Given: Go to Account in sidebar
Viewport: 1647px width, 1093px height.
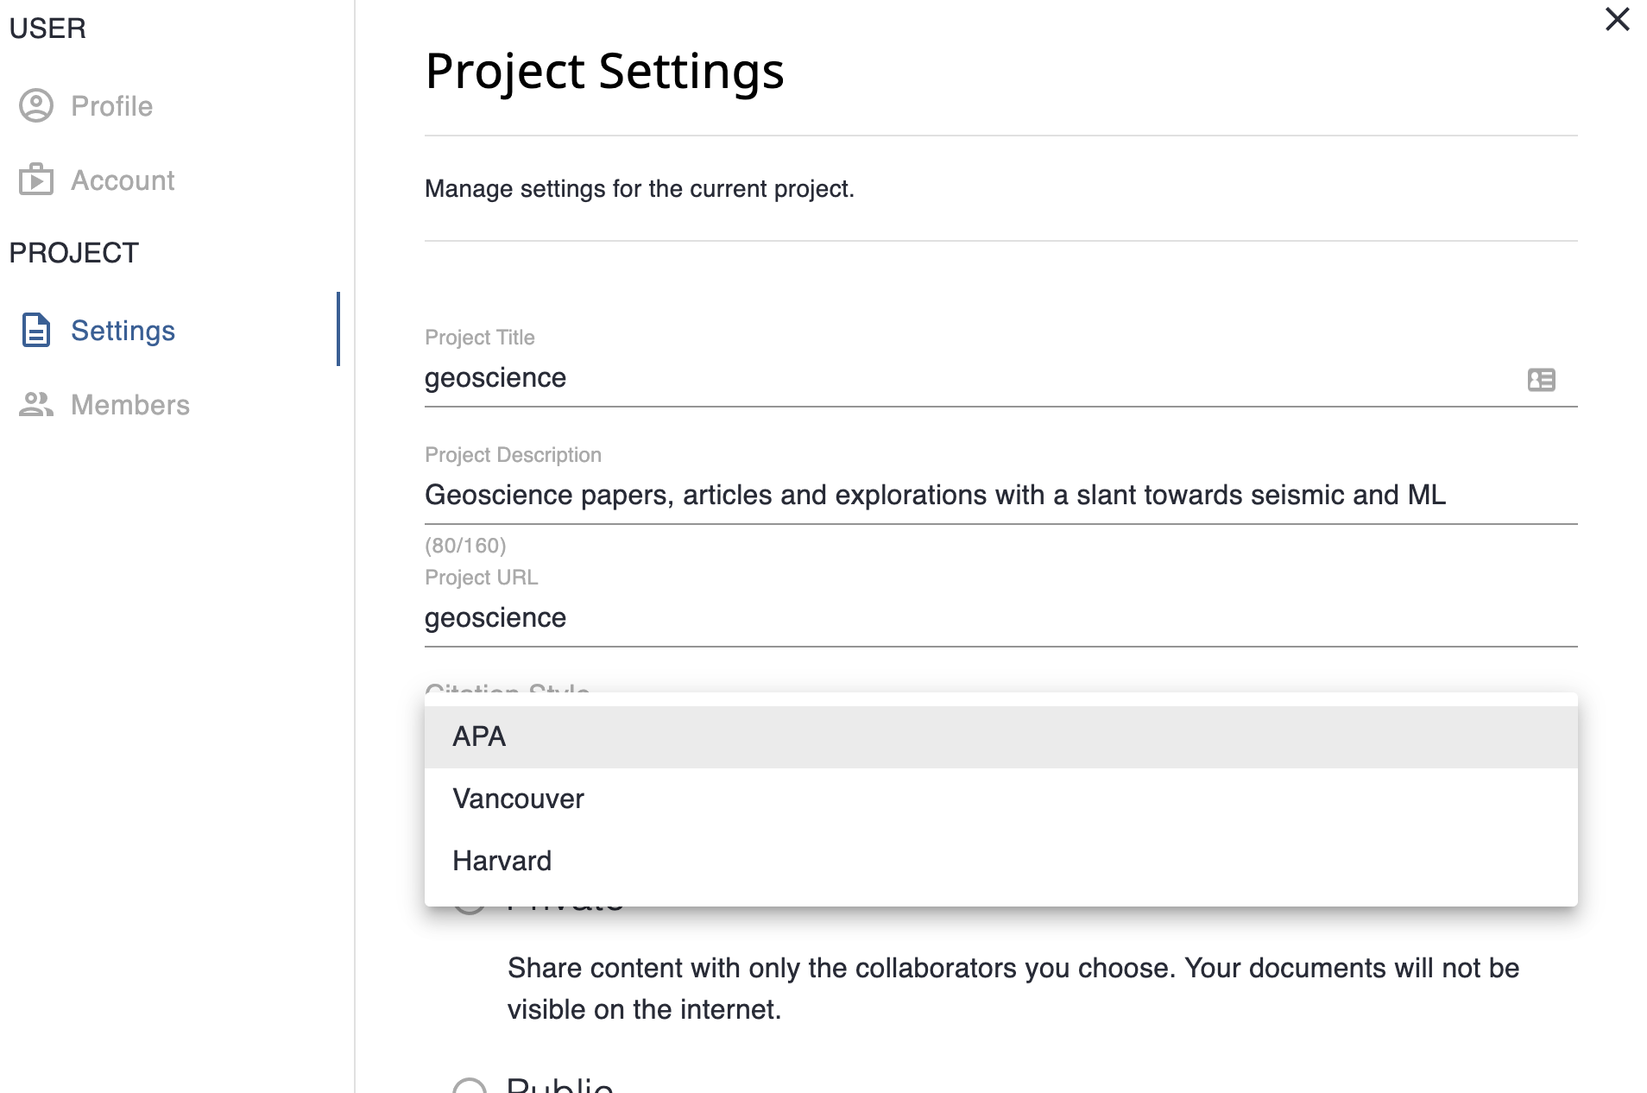Looking at the screenshot, I should pyautogui.click(x=122, y=180).
